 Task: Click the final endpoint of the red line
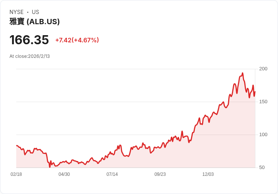pyautogui.click(x=255, y=92)
